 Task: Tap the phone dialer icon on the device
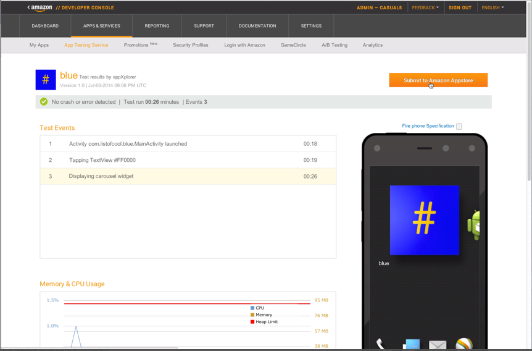[380, 344]
